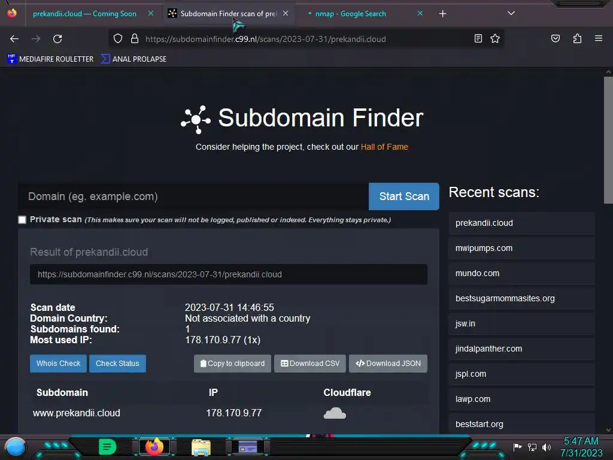Select IP 178.170.9.77 in table
Viewport: 613px width, 460px height.
click(234, 413)
